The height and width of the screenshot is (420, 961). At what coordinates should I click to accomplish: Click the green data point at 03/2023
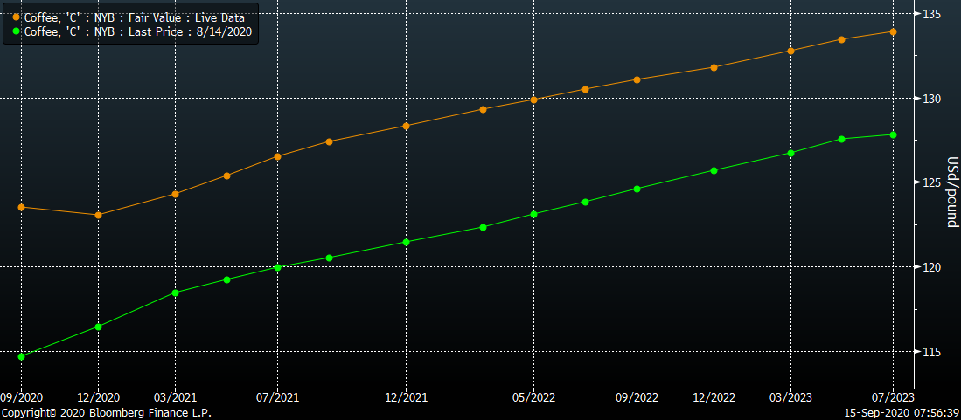tap(790, 153)
